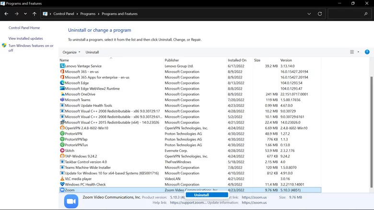Select Microsoft Visual C++ 2015 Redistributable row
Image resolution: width=374 pixels, height=210 pixels.
pos(190,122)
